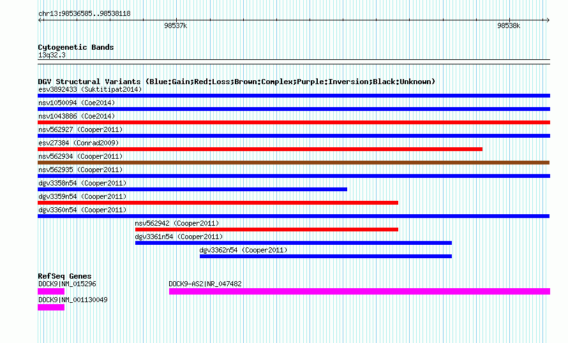Select dgv3358n54 (Cooper2011) label
568x343 pixels.
click(x=82, y=183)
